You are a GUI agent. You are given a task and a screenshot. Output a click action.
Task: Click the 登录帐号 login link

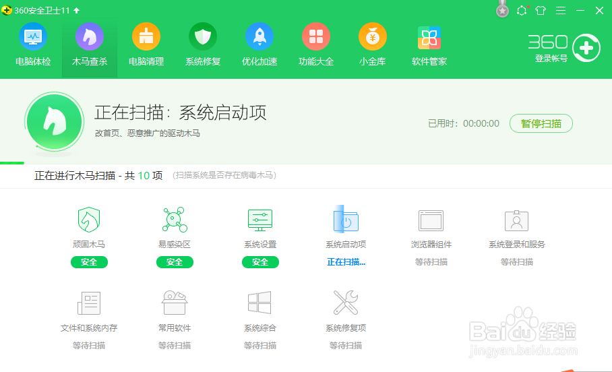pos(551,59)
